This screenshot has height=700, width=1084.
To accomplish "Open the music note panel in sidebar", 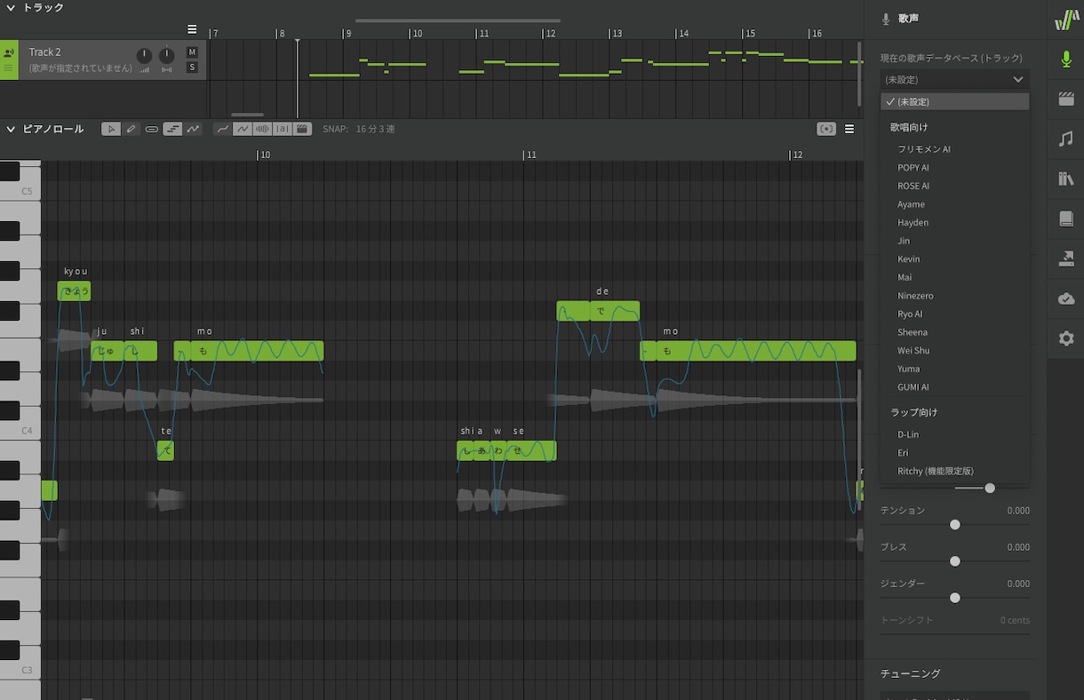I will 1066,139.
